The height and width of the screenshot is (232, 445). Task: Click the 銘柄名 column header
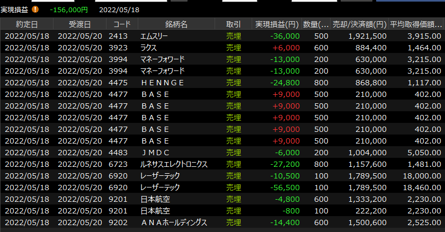tap(176, 24)
